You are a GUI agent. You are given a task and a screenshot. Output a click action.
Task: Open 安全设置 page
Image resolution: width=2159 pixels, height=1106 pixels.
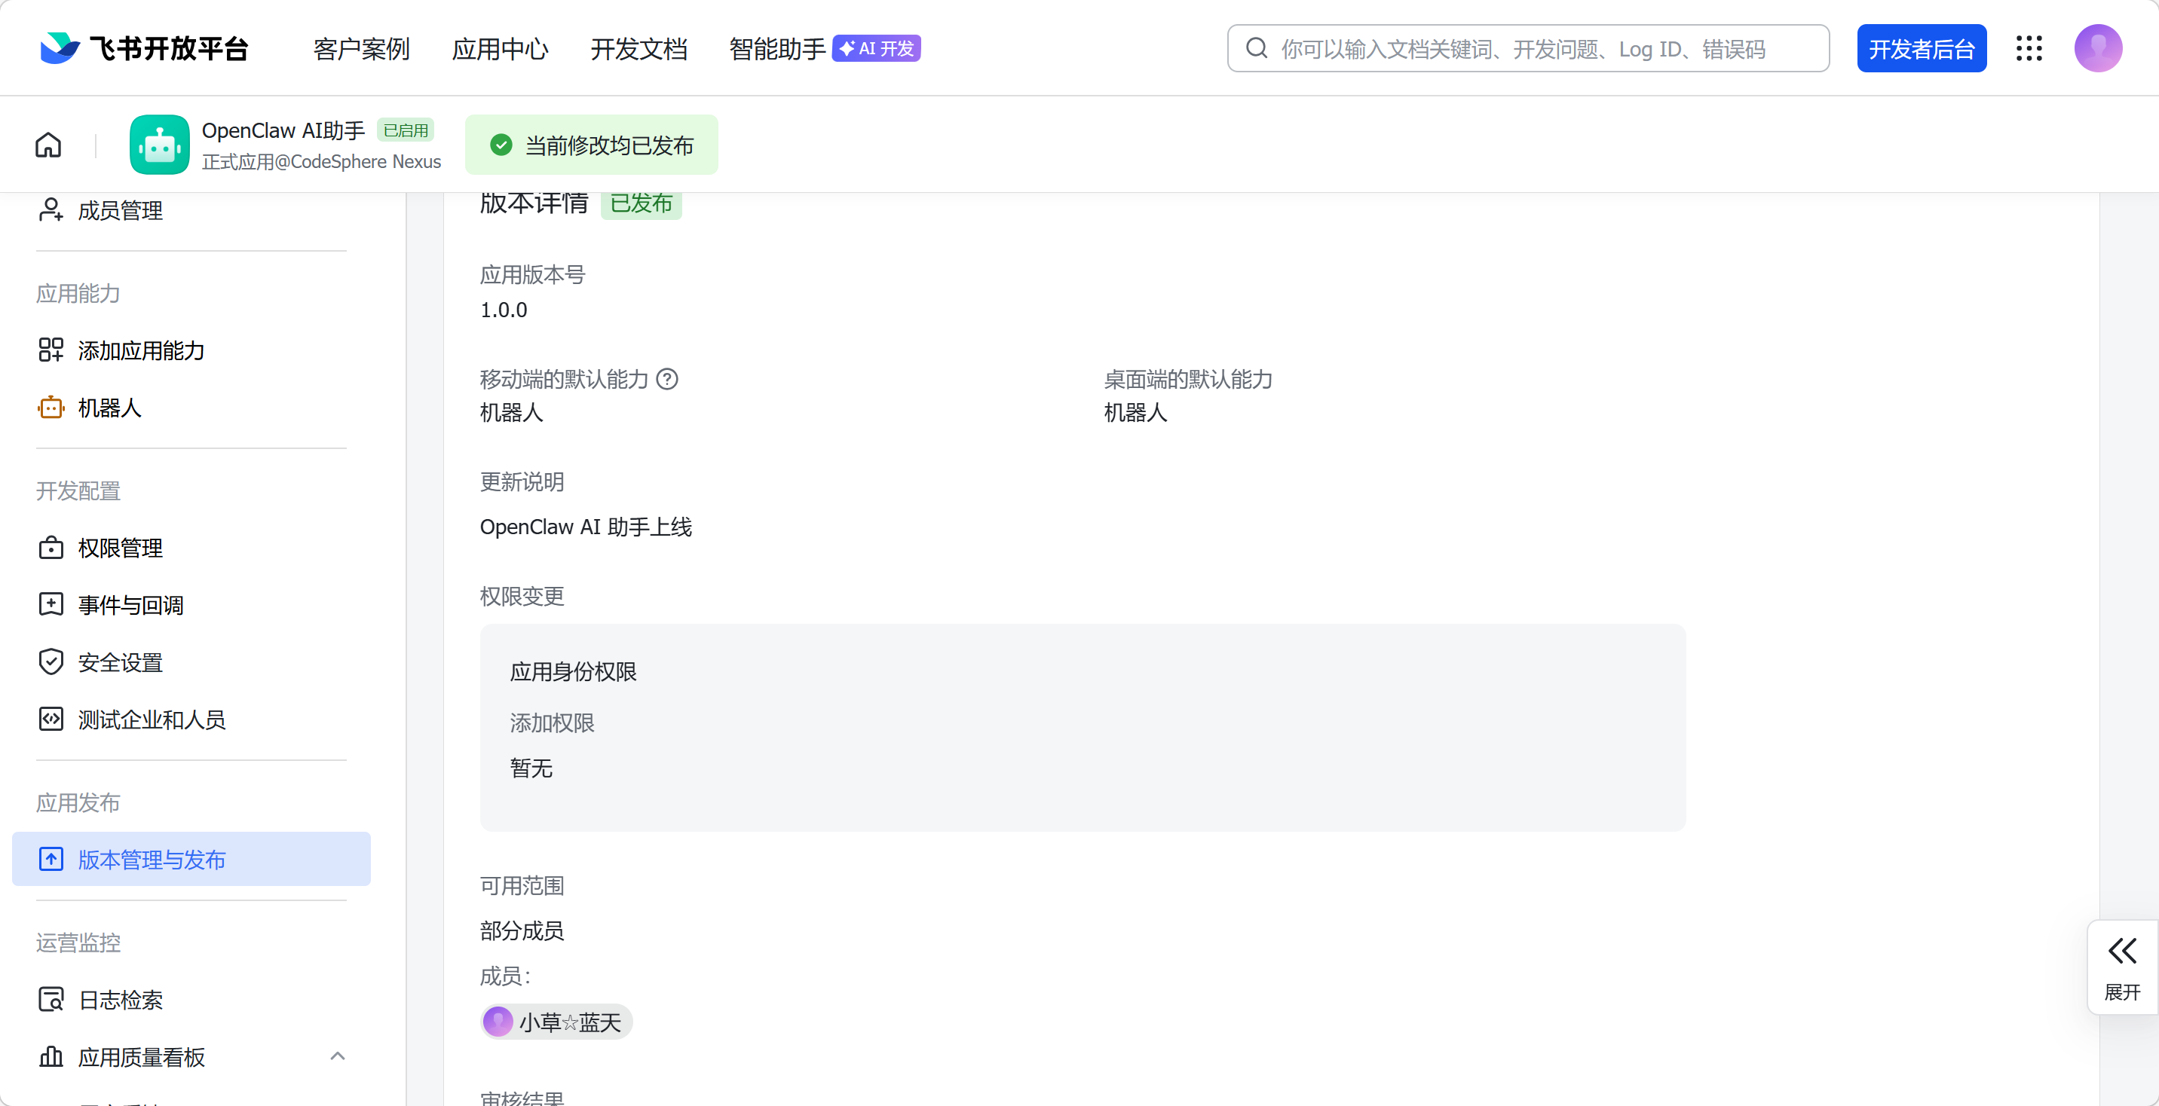[120, 661]
